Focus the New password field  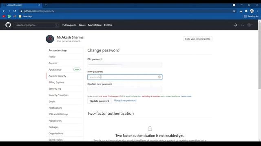tap(125, 77)
